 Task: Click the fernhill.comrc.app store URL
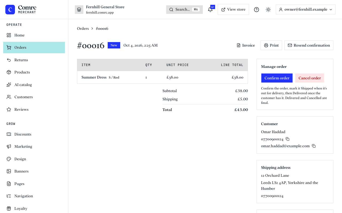click(100, 13)
